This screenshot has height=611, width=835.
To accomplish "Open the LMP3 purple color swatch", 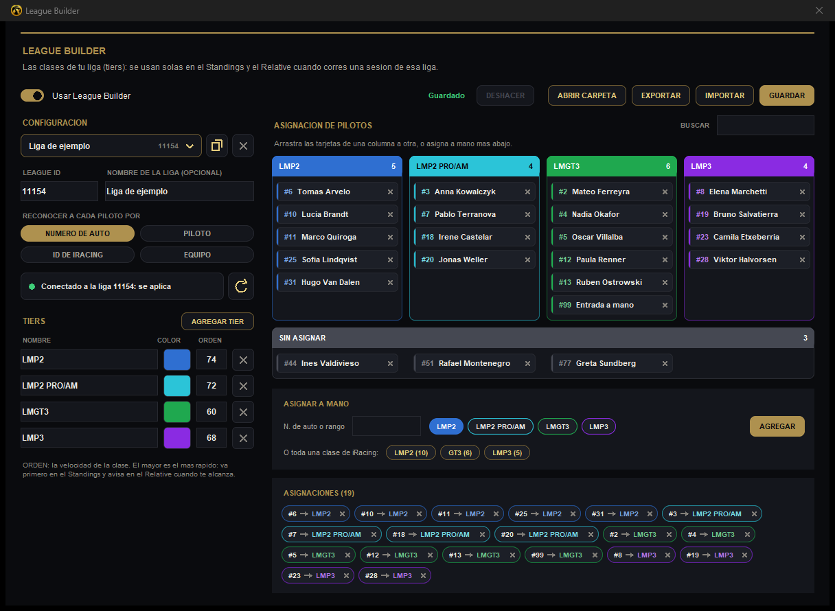I will click(177, 438).
